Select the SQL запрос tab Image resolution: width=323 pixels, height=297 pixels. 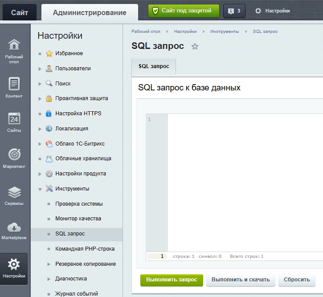coord(154,66)
